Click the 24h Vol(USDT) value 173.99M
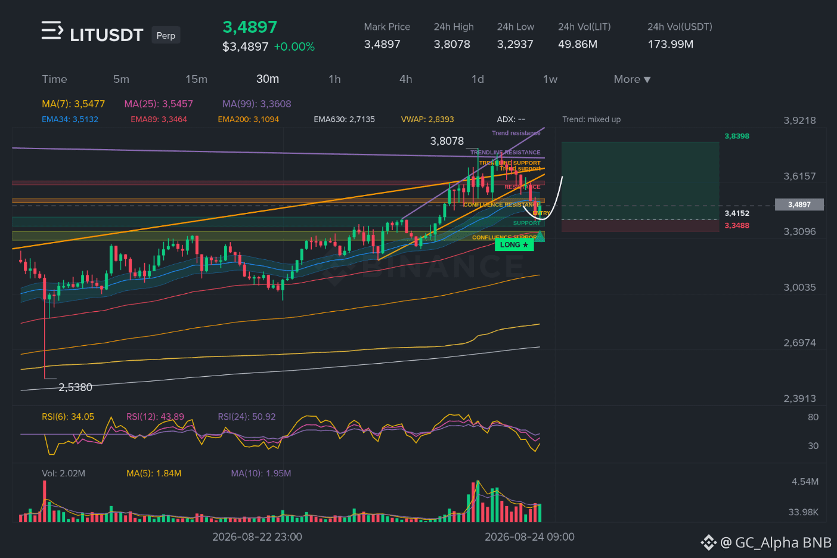This screenshot has width=837, height=558. pyautogui.click(x=671, y=44)
